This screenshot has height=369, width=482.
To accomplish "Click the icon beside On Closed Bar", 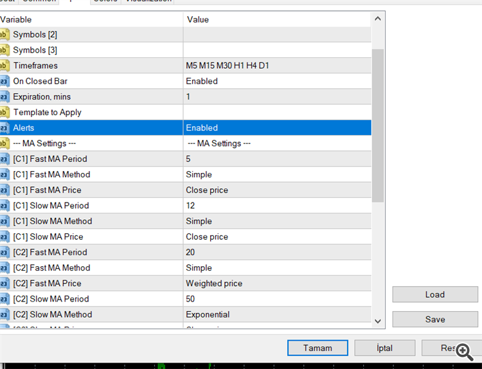I will [4, 81].
